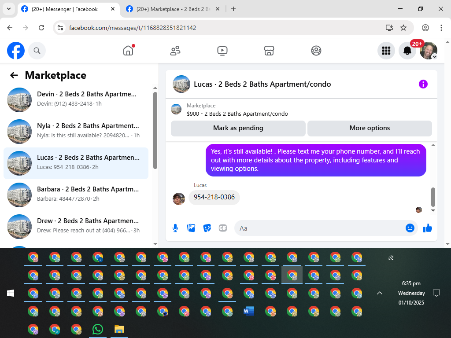Screen dimensions: 451x338
Task: Click the conversation list scroll-down arrow
Action: coord(155,244)
